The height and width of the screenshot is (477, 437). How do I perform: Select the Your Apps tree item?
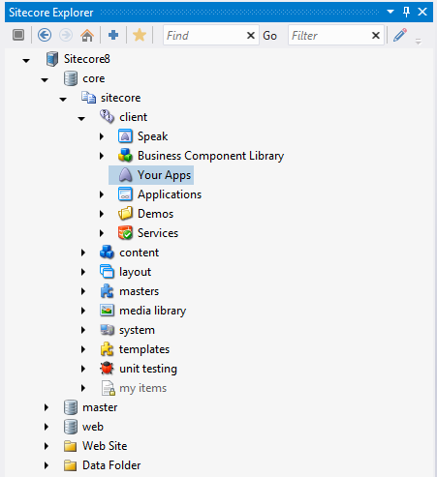pos(151,175)
